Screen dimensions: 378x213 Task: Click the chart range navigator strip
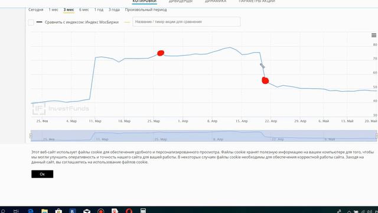[204, 135]
